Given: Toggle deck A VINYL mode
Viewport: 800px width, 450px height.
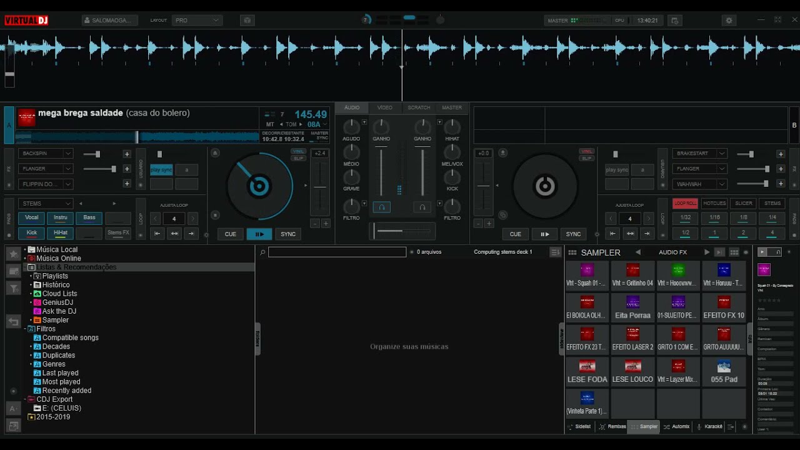Looking at the screenshot, I should coord(299,151).
